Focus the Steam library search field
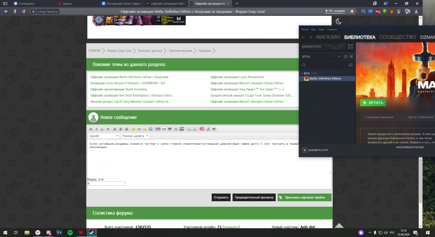This screenshot has width=435, height=237. tap(324, 65)
